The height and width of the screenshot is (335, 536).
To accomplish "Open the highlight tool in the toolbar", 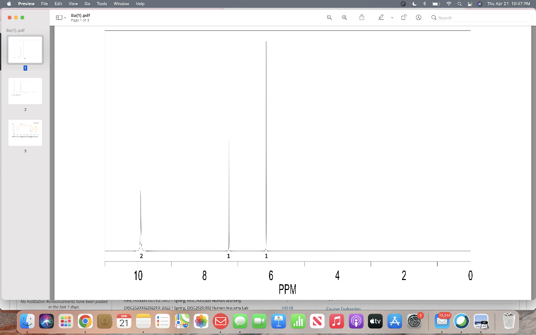I will [419, 17].
